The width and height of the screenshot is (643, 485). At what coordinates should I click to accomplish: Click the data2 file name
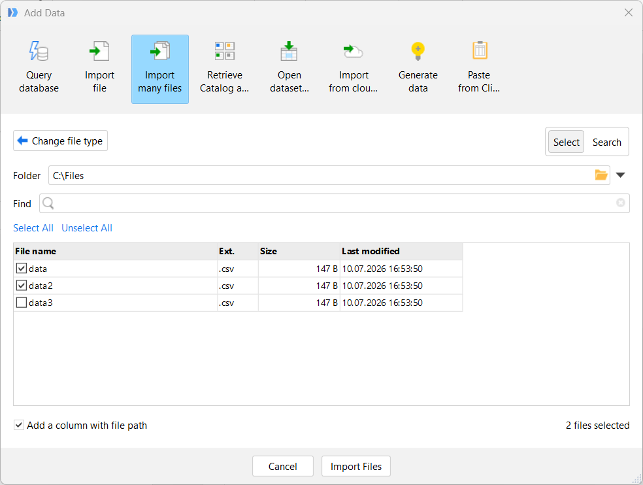[41, 286]
